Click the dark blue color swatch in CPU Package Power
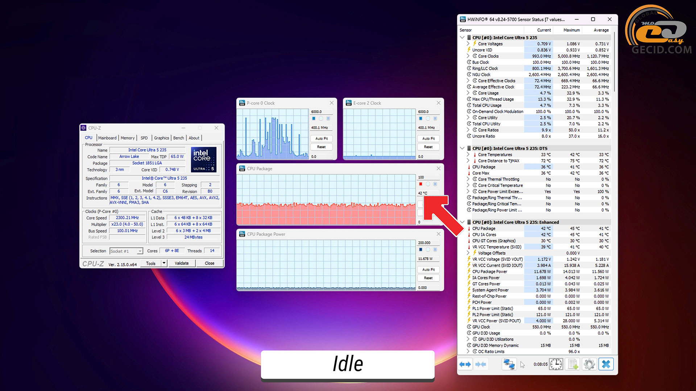Screen dimensions: 696x391 [420, 249]
